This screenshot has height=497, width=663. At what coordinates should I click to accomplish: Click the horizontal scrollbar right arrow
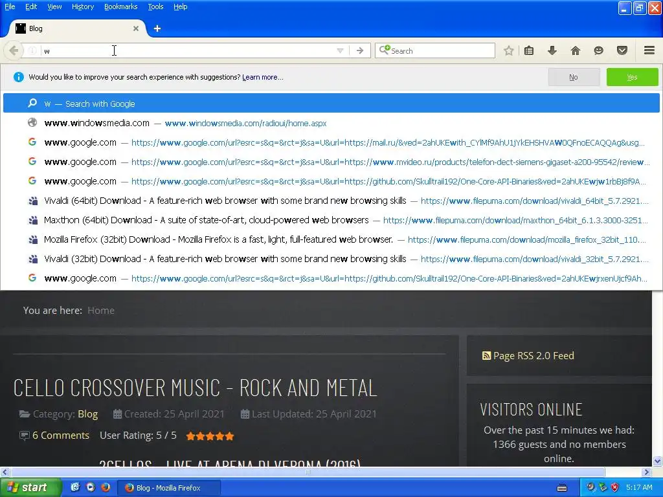coord(647,472)
